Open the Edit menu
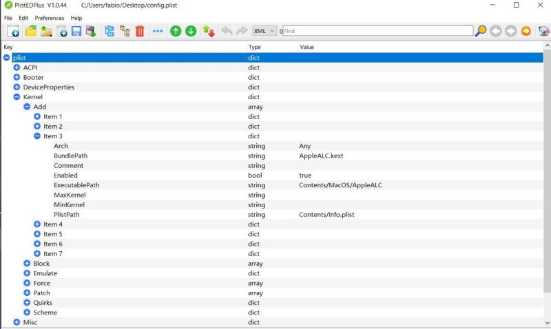Screen dimensions: 551x329 (23, 18)
